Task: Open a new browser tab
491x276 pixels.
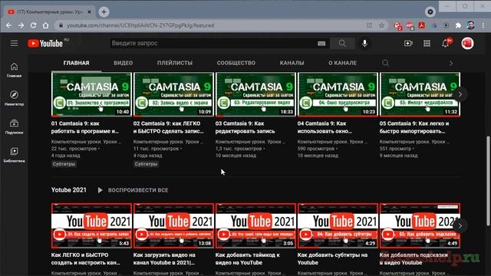Action: (104, 12)
